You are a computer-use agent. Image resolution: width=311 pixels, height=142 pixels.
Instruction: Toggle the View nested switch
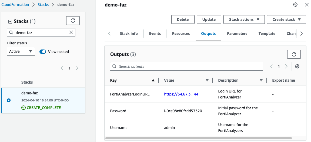click(x=43, y=52)
